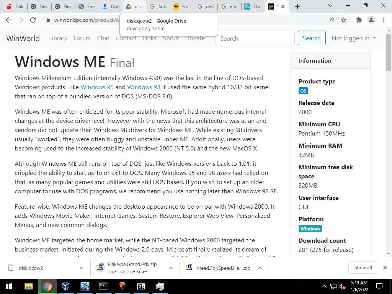Image resolution: width=392 pixels, height=294 pixels.
Task: Switch to the Dow download tab
Action: tap(111, 7)
